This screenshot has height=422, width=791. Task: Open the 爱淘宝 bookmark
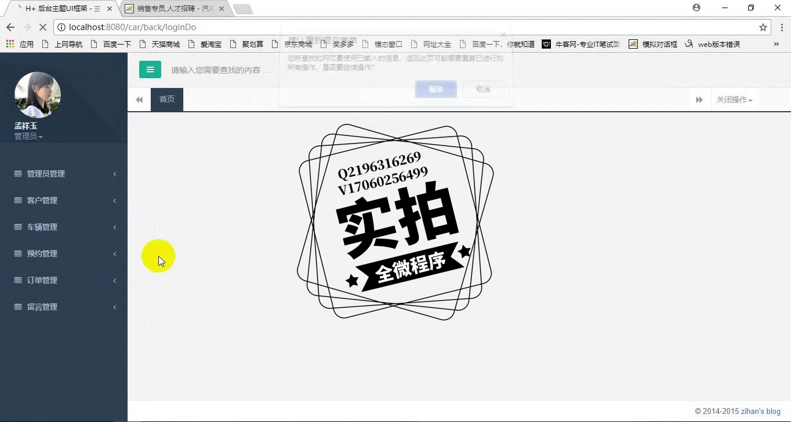coord(205,44)
